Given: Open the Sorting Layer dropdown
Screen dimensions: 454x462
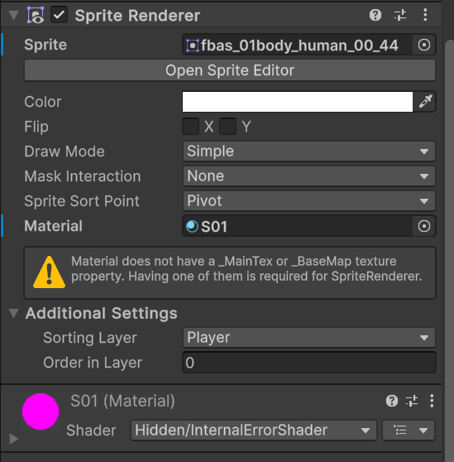Looking at the screenshot, I should (309, 338).
